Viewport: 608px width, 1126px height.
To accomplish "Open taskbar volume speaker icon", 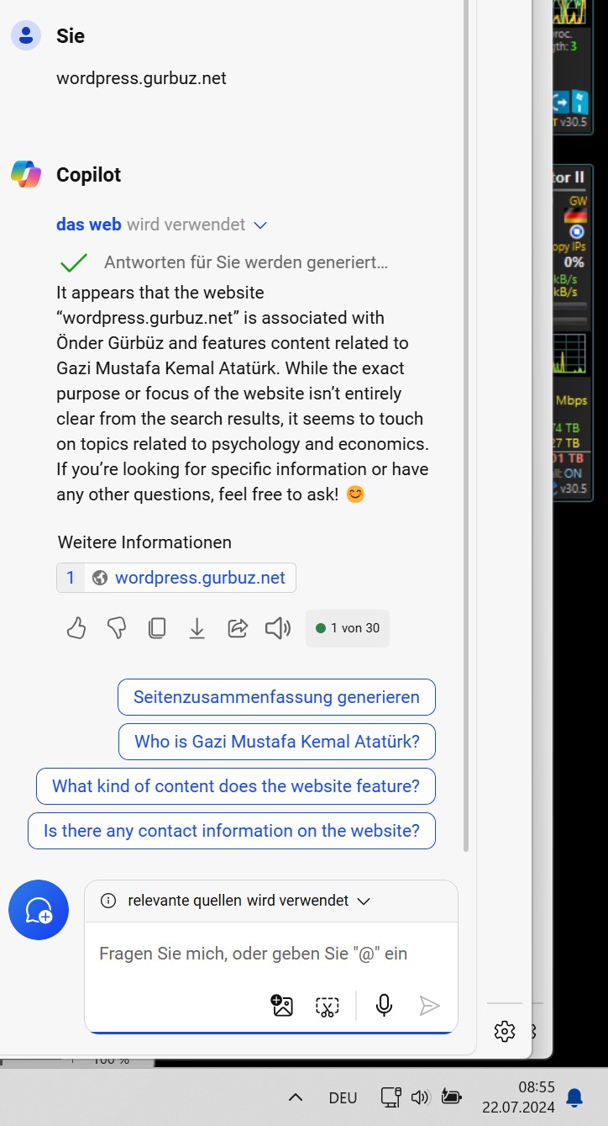I will (421, 1097).
